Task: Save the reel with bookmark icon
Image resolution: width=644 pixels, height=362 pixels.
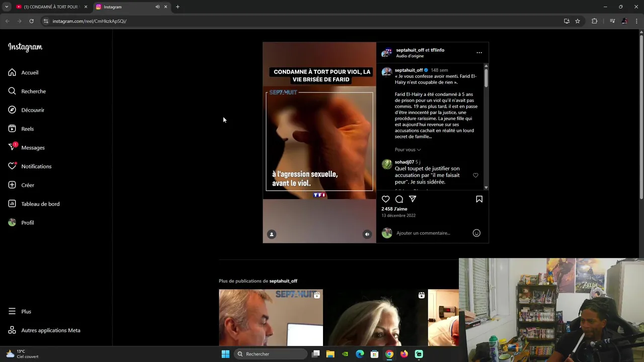Action: 479,199
